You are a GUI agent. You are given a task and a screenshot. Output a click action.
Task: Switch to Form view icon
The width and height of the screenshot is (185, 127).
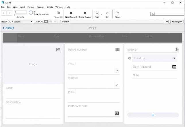pyautogui.click(x=46, y=22)
